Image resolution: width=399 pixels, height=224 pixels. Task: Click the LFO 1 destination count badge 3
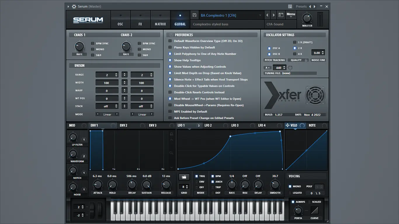(x=199, y=126)
